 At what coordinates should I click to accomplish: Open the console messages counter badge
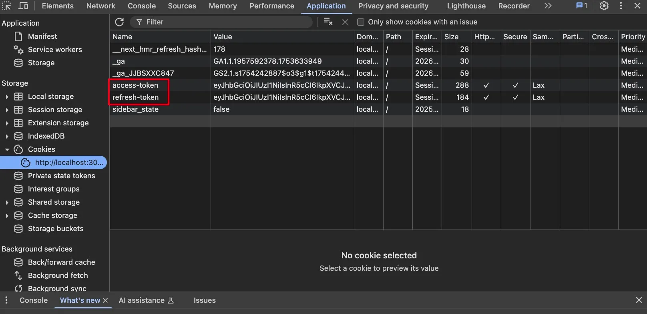point(581,6)
